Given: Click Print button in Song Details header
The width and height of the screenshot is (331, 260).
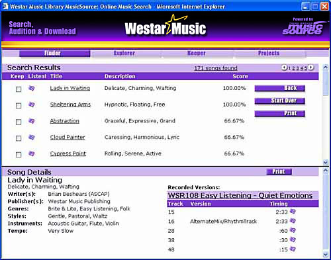Looking at the screenshot, I should (x=279, y=171).
